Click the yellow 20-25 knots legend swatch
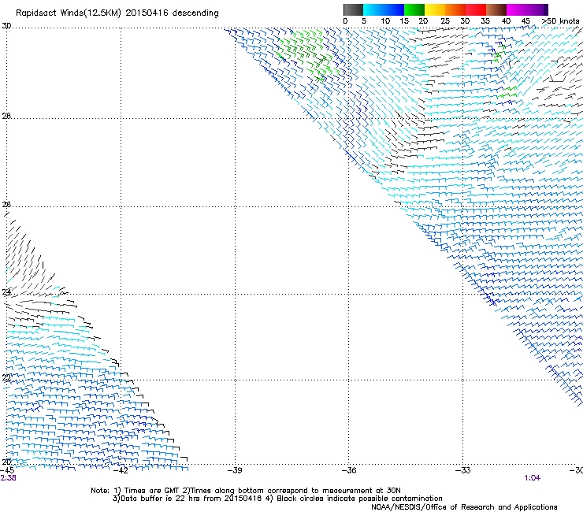The height and width of the screenshot is (512, 583). tap(435, 9)
